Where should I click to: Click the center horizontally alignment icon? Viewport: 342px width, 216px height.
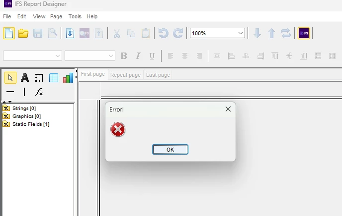point(217,56)
